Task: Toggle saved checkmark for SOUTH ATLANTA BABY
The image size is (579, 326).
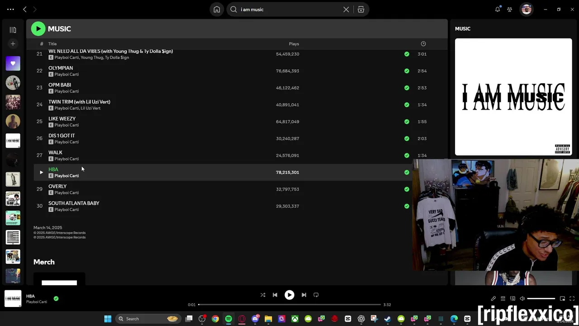Action: [407, 206]
